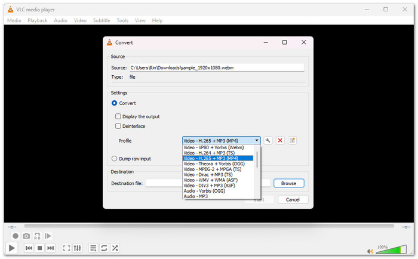
Task: Stop playback
Action: pos(40,248)
